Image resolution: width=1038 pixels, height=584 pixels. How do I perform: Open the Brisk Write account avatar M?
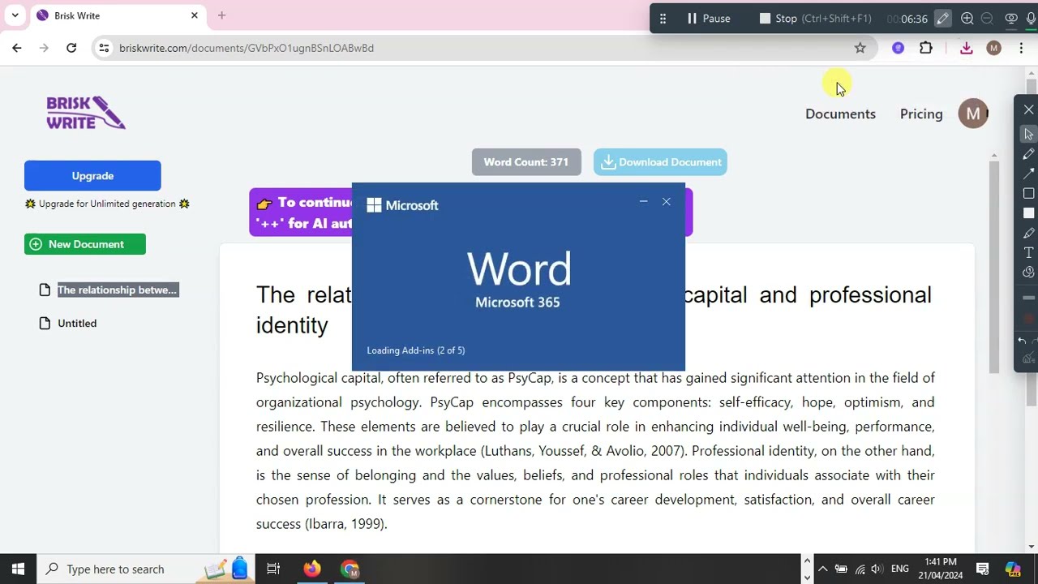tap(972, 114)
